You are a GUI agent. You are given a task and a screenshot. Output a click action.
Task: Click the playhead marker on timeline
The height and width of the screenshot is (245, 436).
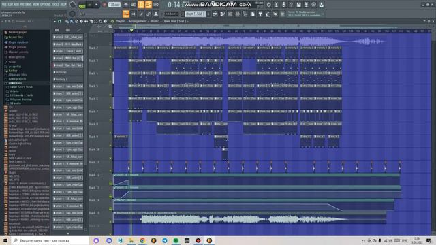(x=131, y=31)
